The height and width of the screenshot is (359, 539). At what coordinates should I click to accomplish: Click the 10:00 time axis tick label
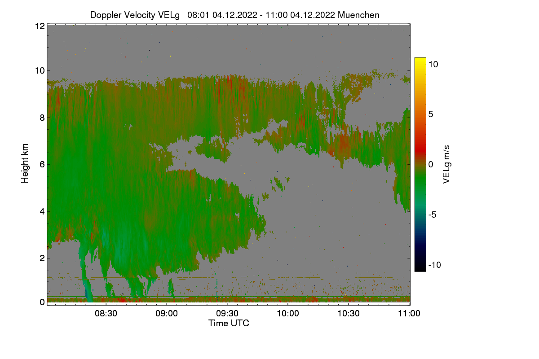pos(288,314)
